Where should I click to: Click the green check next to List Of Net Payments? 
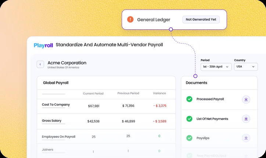coord(189,119)
